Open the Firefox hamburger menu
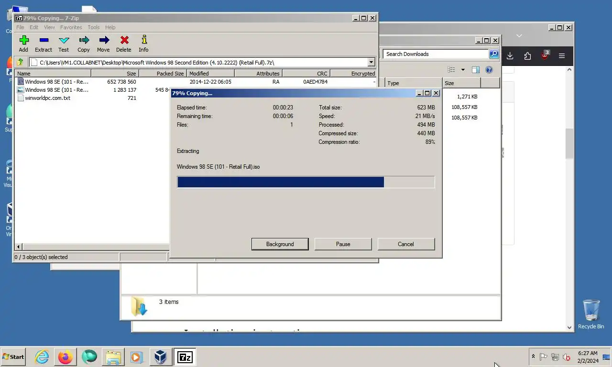 (562, 56)
